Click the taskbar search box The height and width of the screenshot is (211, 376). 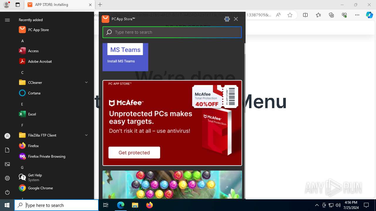click(x=56, y=205)
